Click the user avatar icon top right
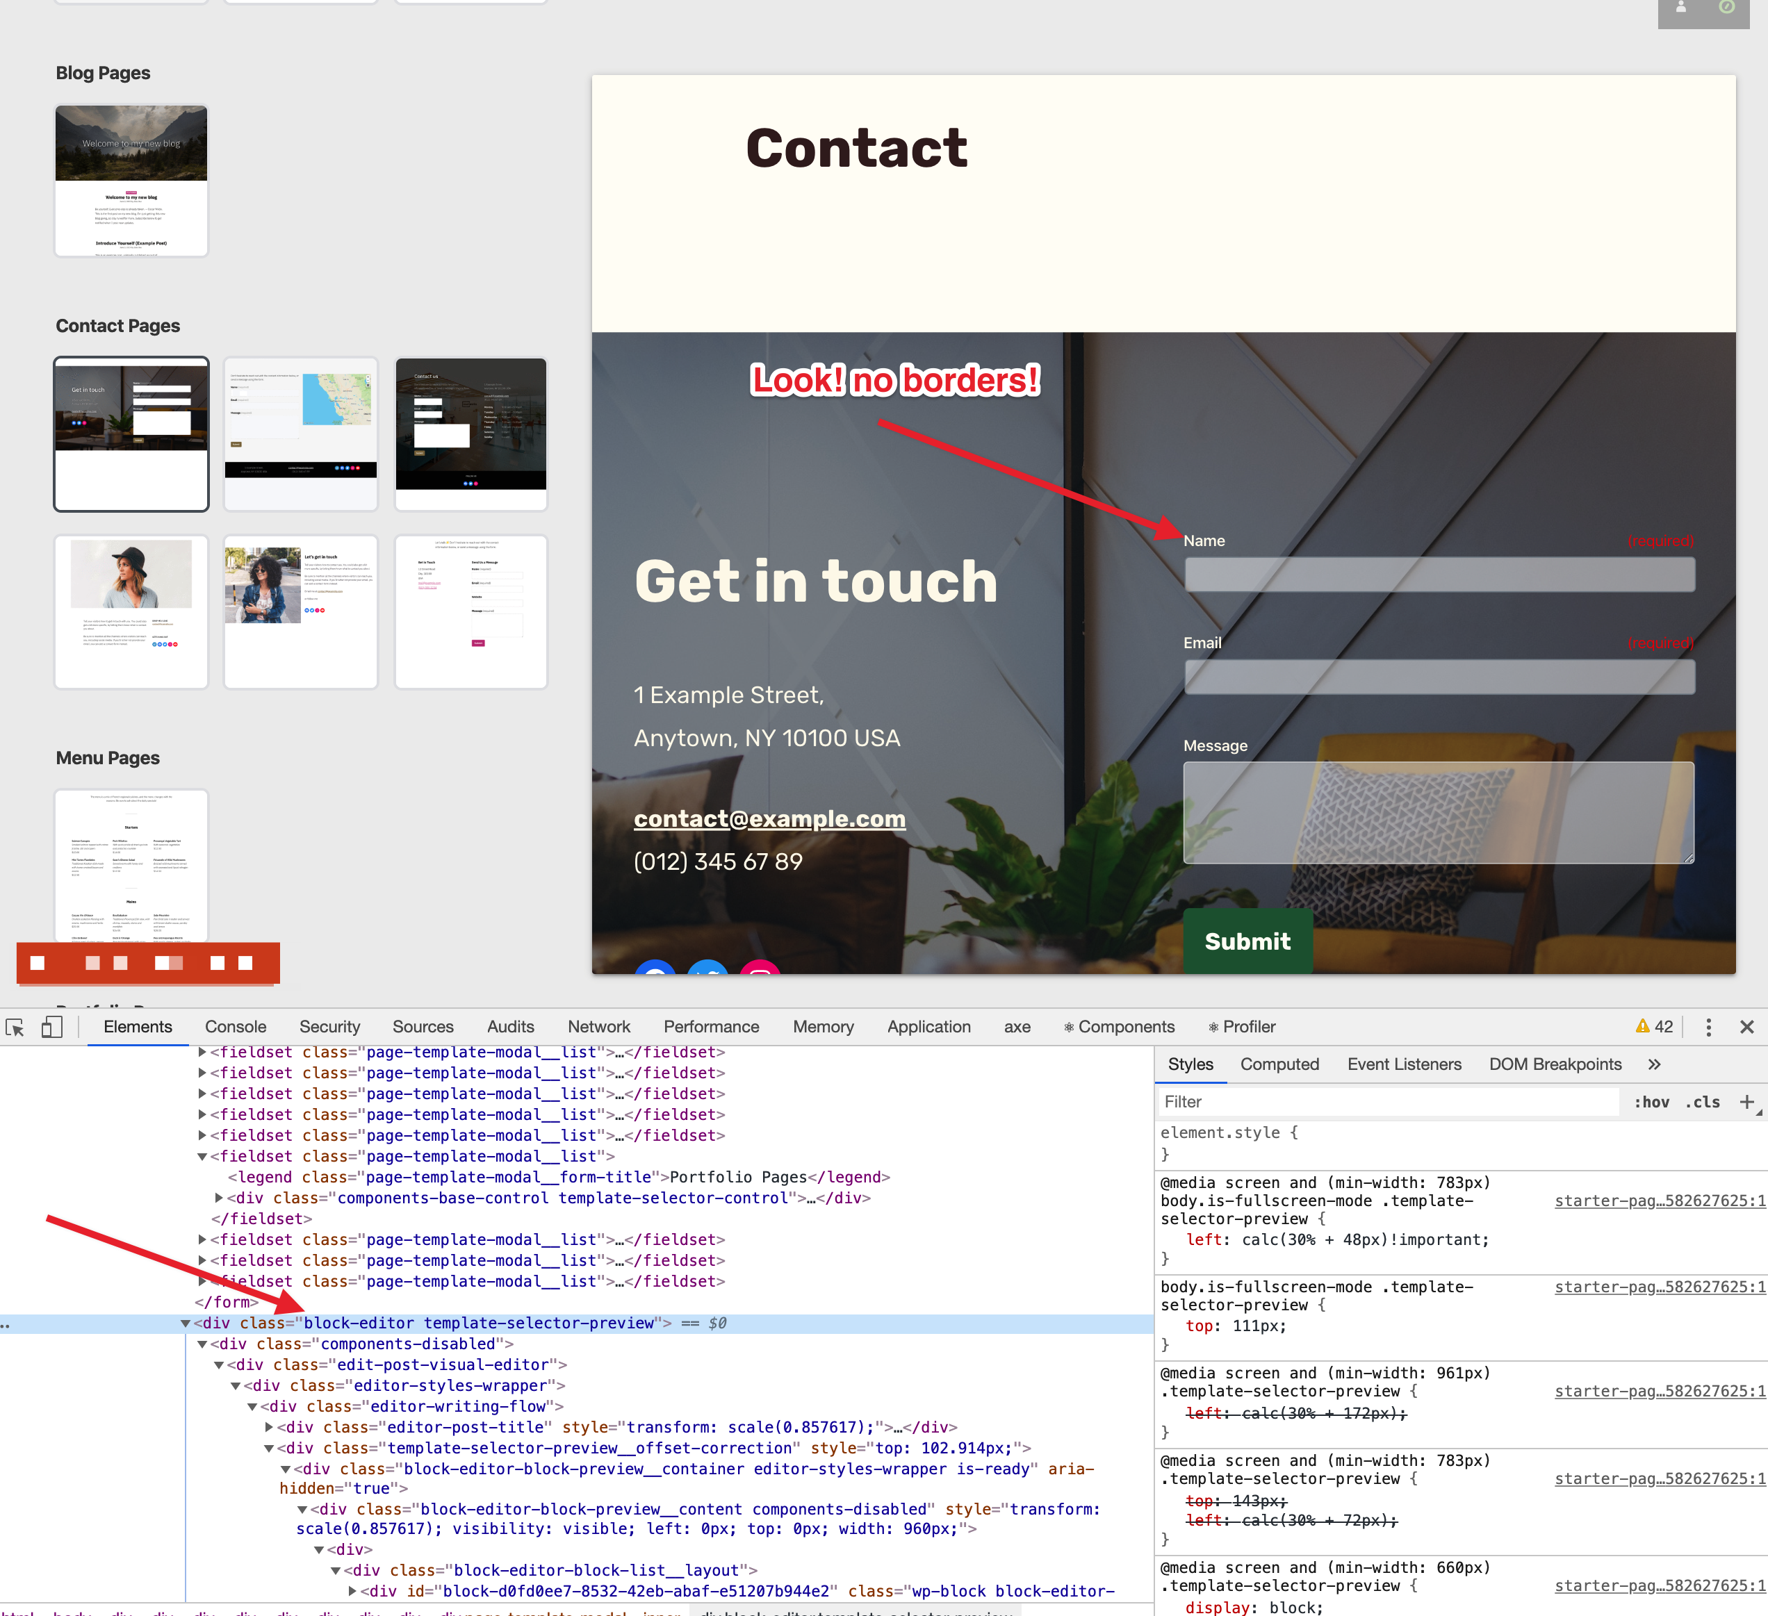1768x1616 pixels. tap(1680, 8)
